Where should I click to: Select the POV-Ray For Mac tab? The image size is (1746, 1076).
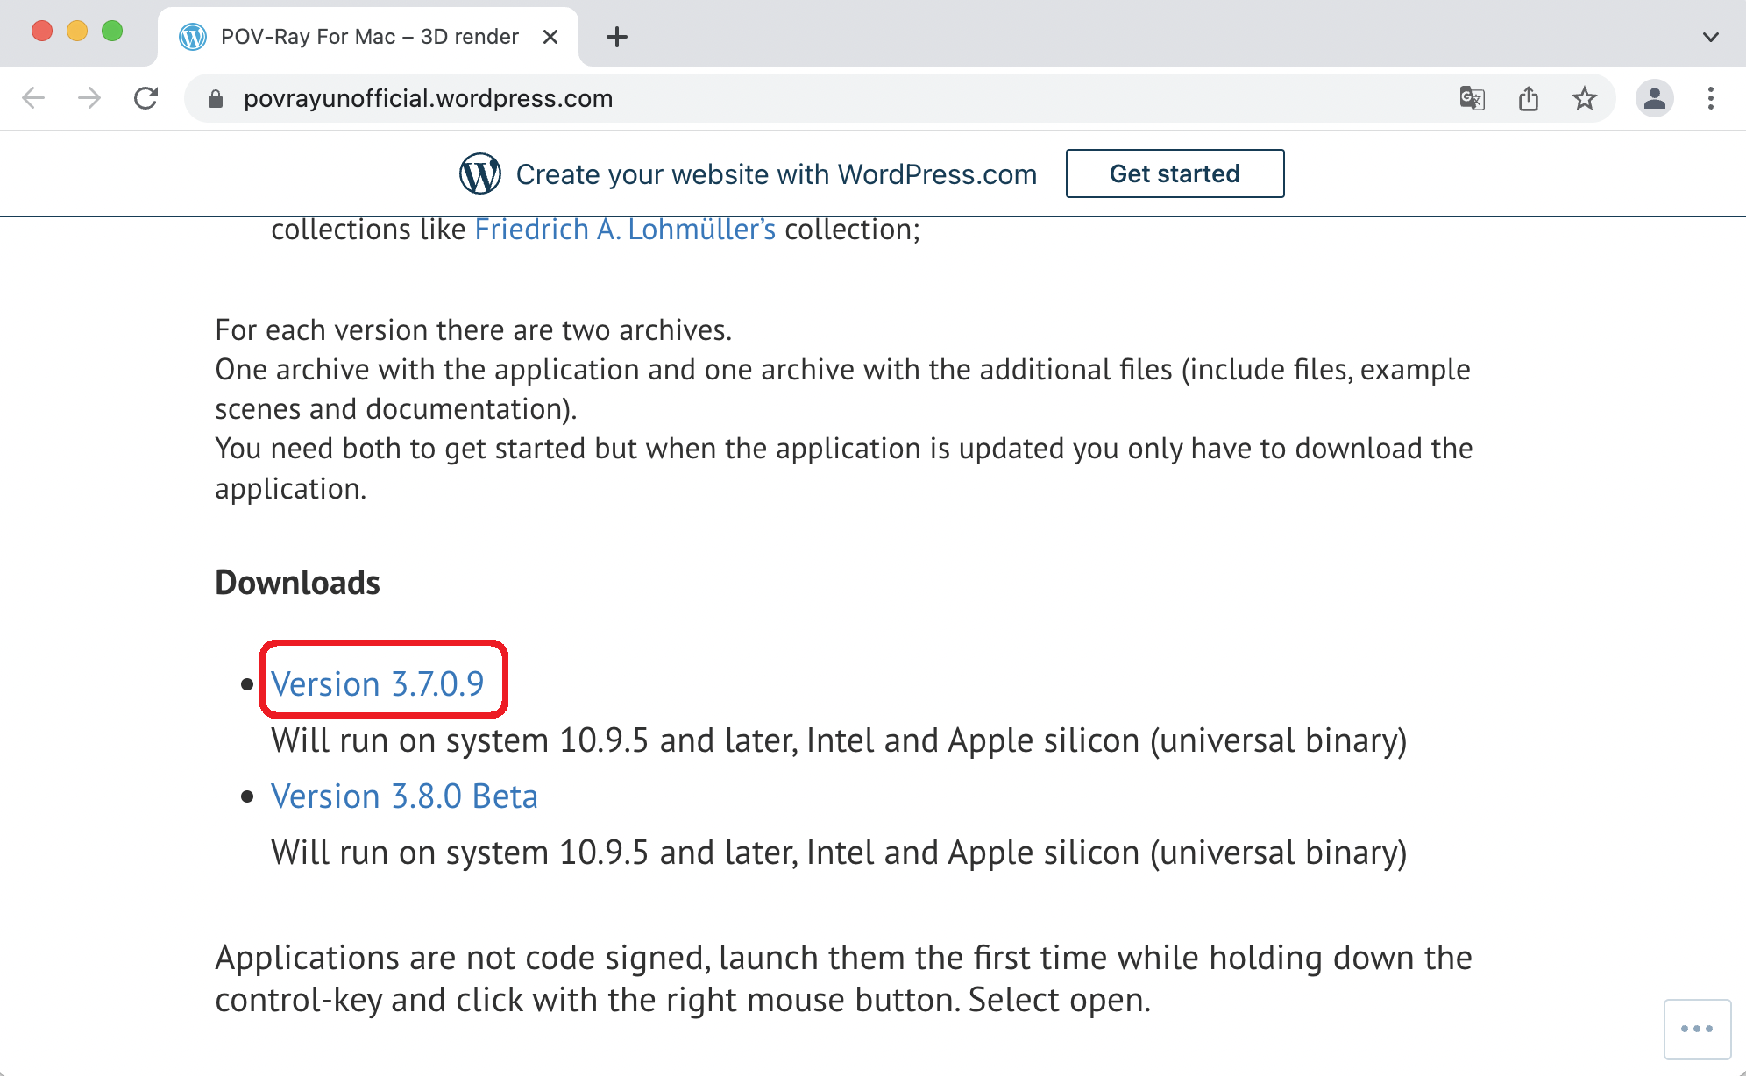[x=368, y=37]
